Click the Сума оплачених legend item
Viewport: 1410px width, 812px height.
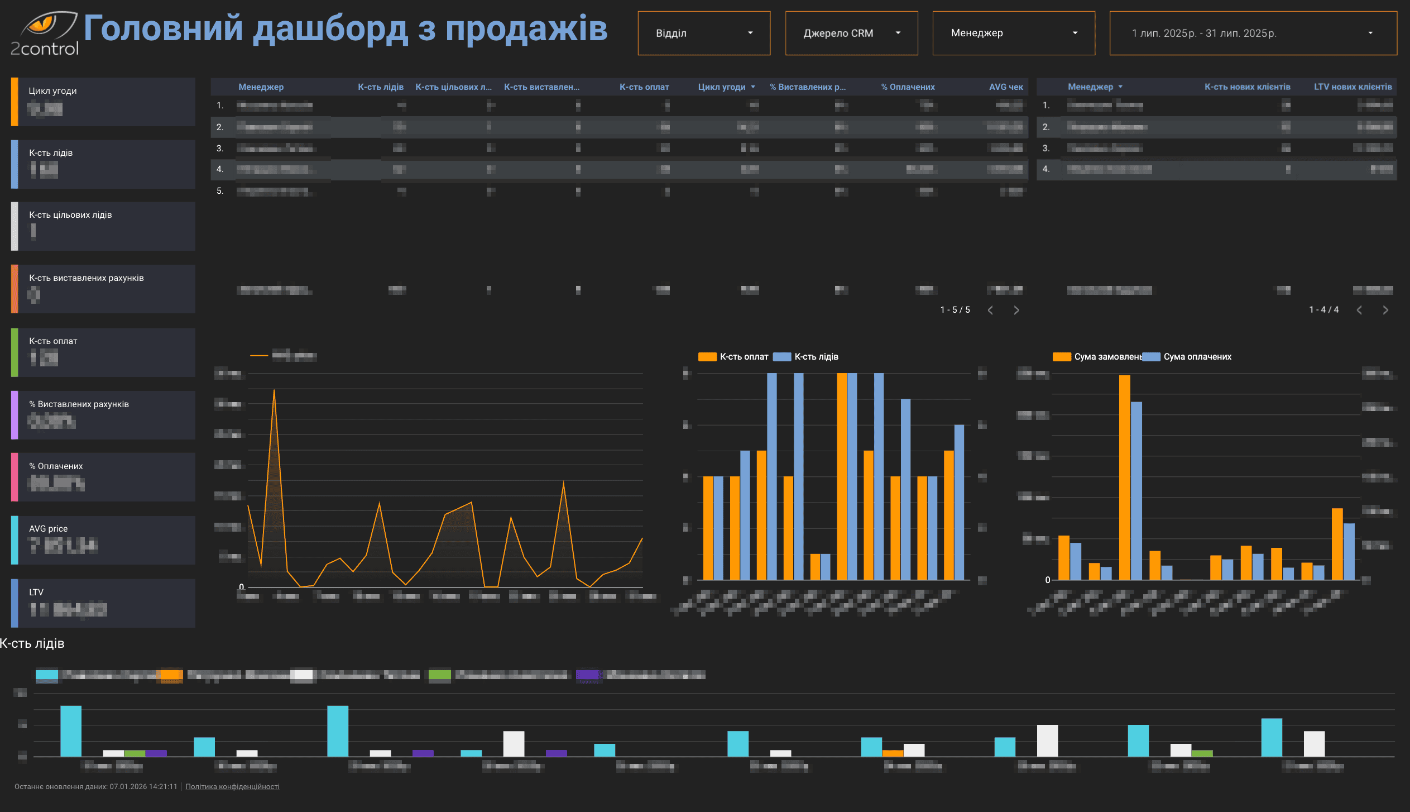point(1197,357)
